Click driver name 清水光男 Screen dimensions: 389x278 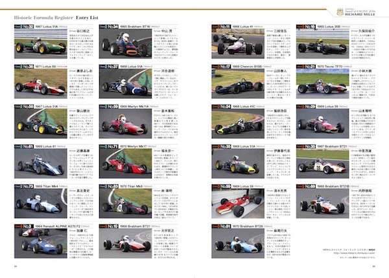(x=280, y=191)
